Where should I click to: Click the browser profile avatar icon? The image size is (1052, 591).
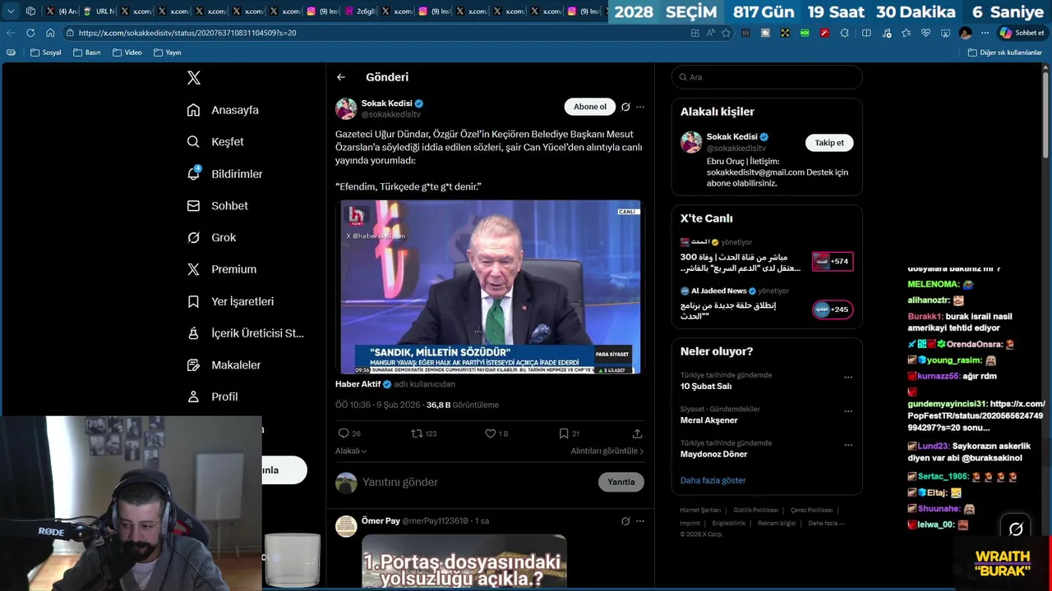click(965, 33)
